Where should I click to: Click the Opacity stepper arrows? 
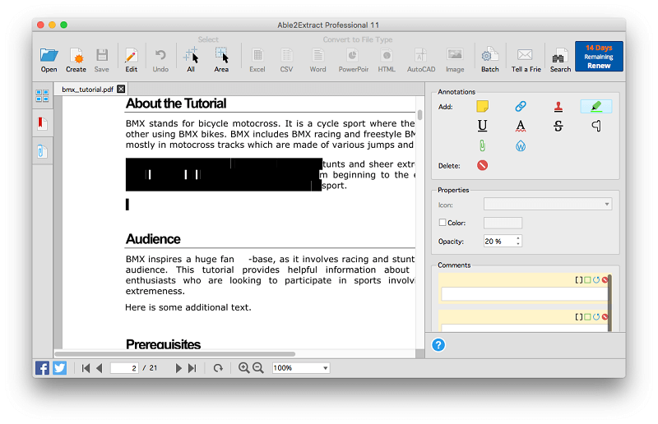pyautogui.click(x=518, y=241)
